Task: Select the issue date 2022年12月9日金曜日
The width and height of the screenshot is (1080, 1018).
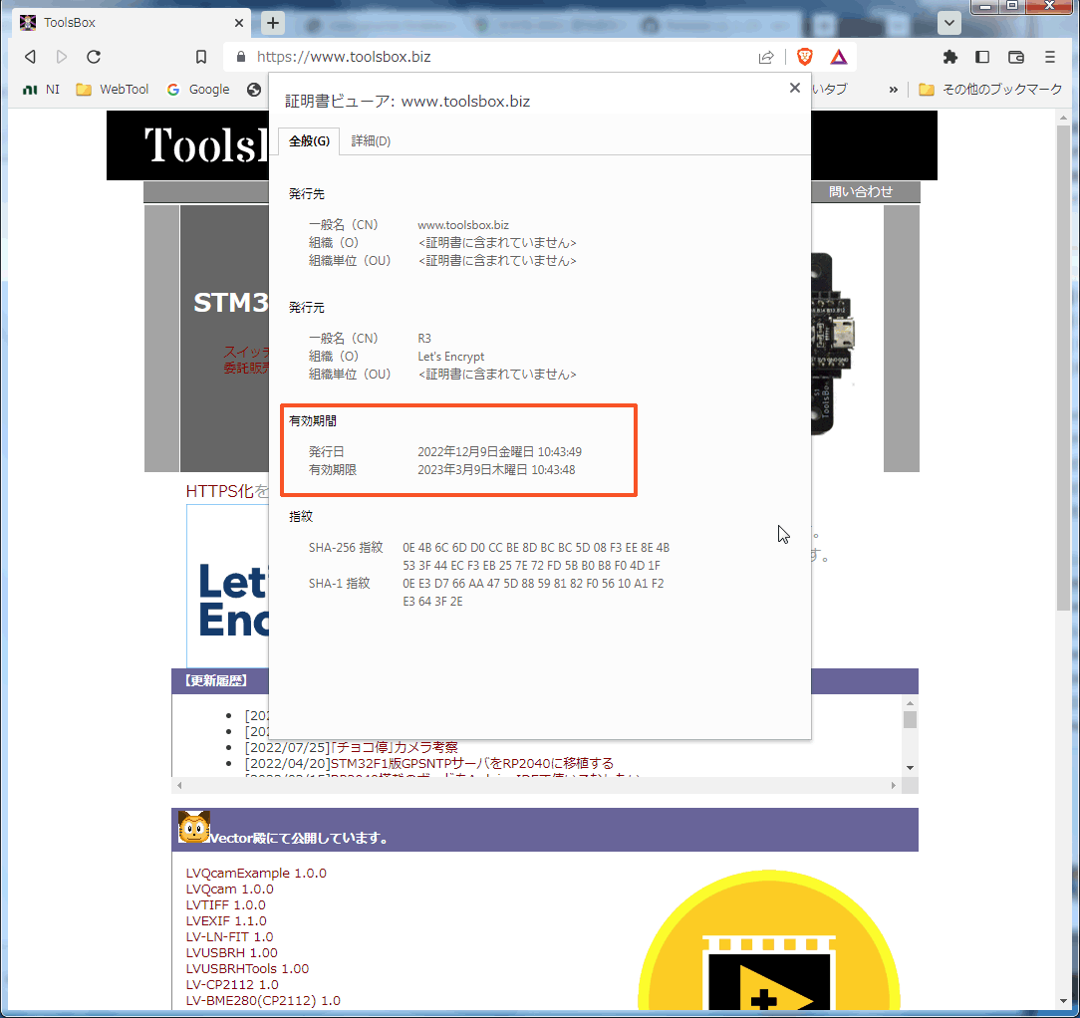Action: [476, 452]
